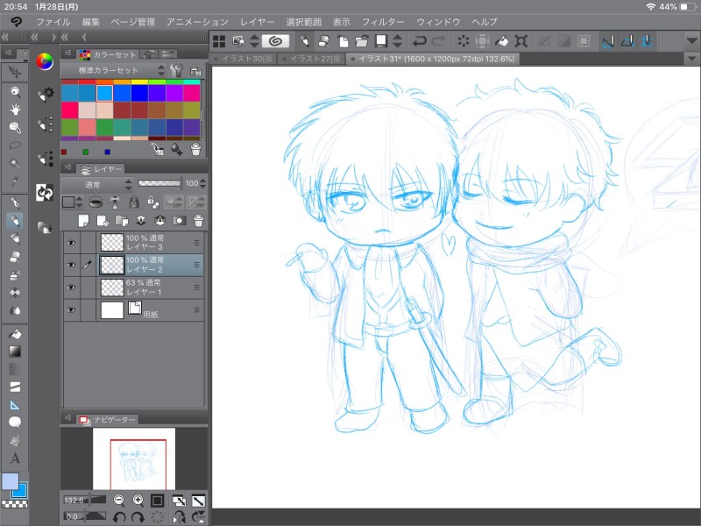Open the 編集 menu
Viewport: 701px width, 526px height.
(x=91, y=22)
